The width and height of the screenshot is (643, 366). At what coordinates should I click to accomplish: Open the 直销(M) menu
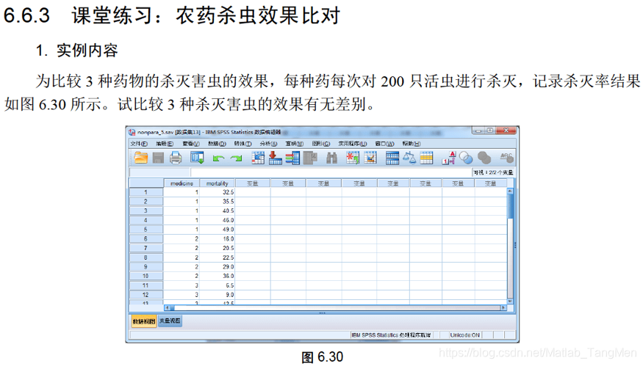[x=295, y=144]
